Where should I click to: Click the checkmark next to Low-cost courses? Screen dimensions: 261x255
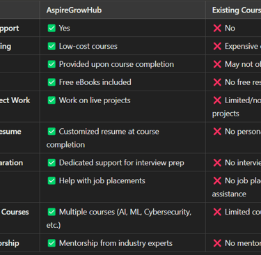click(x=52, y=46)
